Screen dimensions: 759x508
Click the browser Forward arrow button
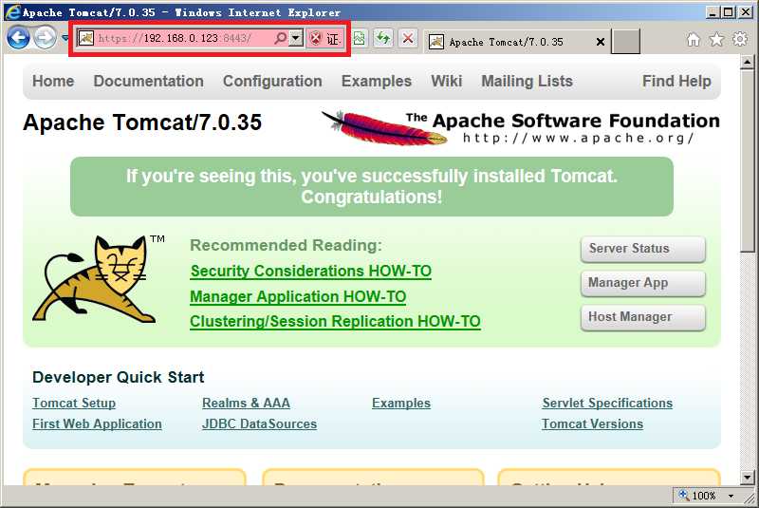coord(45,38)
